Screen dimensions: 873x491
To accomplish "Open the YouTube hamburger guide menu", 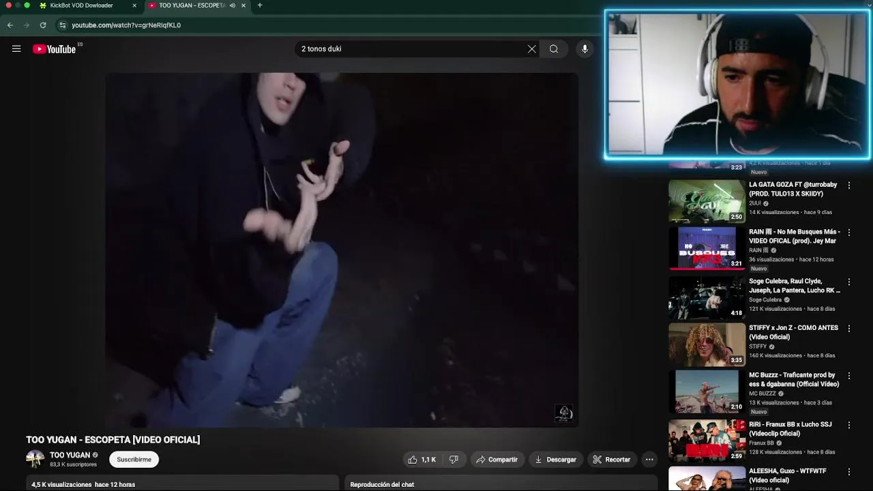I will pos(16,49).
